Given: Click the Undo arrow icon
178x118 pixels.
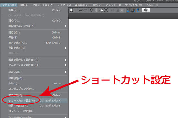Looking at the screenshot, I should coord(81,10).
